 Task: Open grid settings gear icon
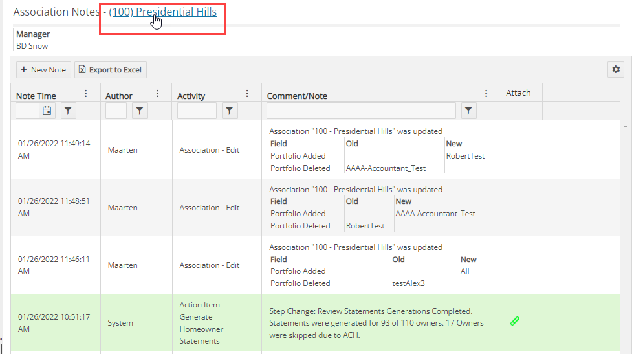pyautogui.click(x=615, y=69)
